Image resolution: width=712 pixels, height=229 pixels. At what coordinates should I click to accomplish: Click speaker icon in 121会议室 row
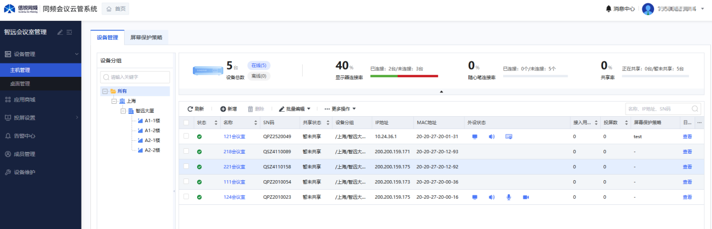pos(491,136)
